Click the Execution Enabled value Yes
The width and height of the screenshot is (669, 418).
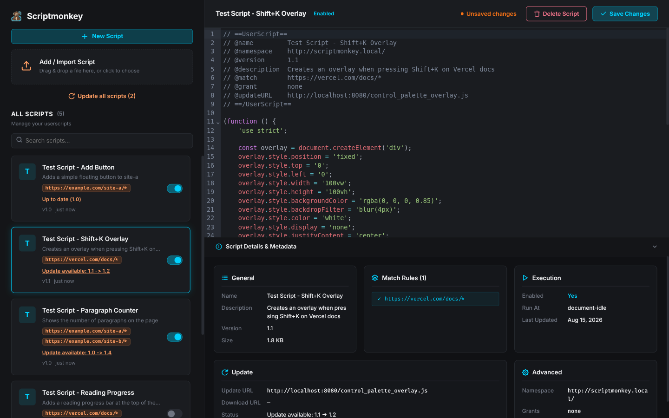point(572,296)
